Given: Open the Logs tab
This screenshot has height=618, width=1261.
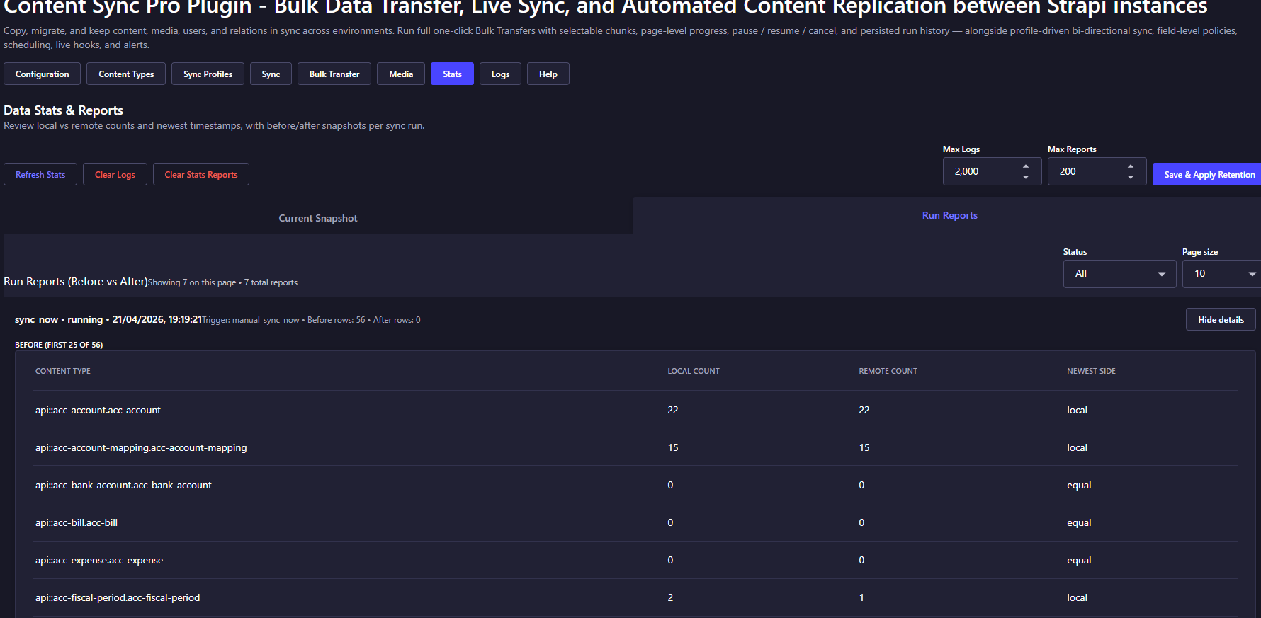Looking at the screenshot, I should [x=500, y=74].
